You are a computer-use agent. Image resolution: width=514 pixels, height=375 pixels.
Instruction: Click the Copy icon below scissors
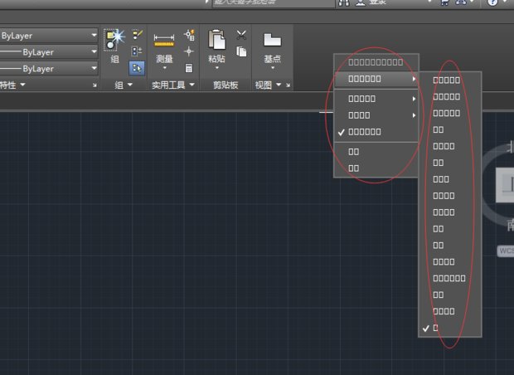tap(241, 51)
